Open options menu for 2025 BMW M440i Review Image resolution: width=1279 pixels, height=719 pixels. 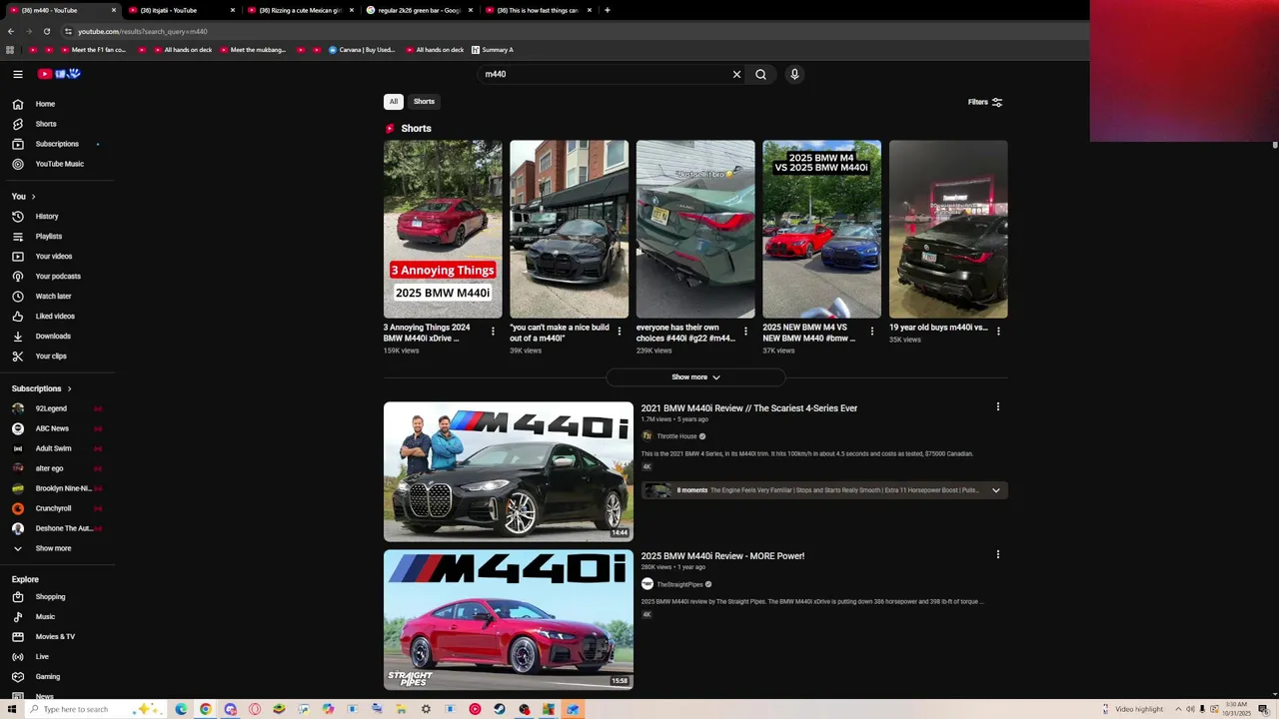[x=997, y=555]
